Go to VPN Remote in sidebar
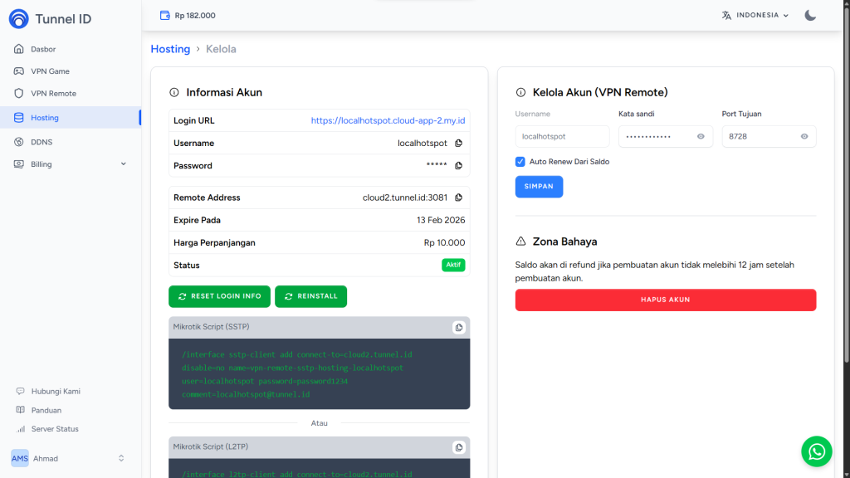Viewport: 850px width, 478px height. click(x=53, y=94)
